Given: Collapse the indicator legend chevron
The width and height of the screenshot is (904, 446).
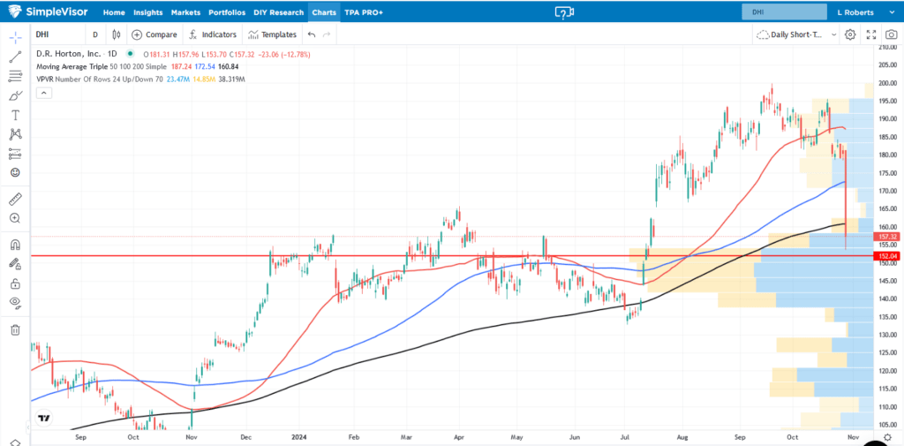Looking at the screenshot, I should point(44,93).
